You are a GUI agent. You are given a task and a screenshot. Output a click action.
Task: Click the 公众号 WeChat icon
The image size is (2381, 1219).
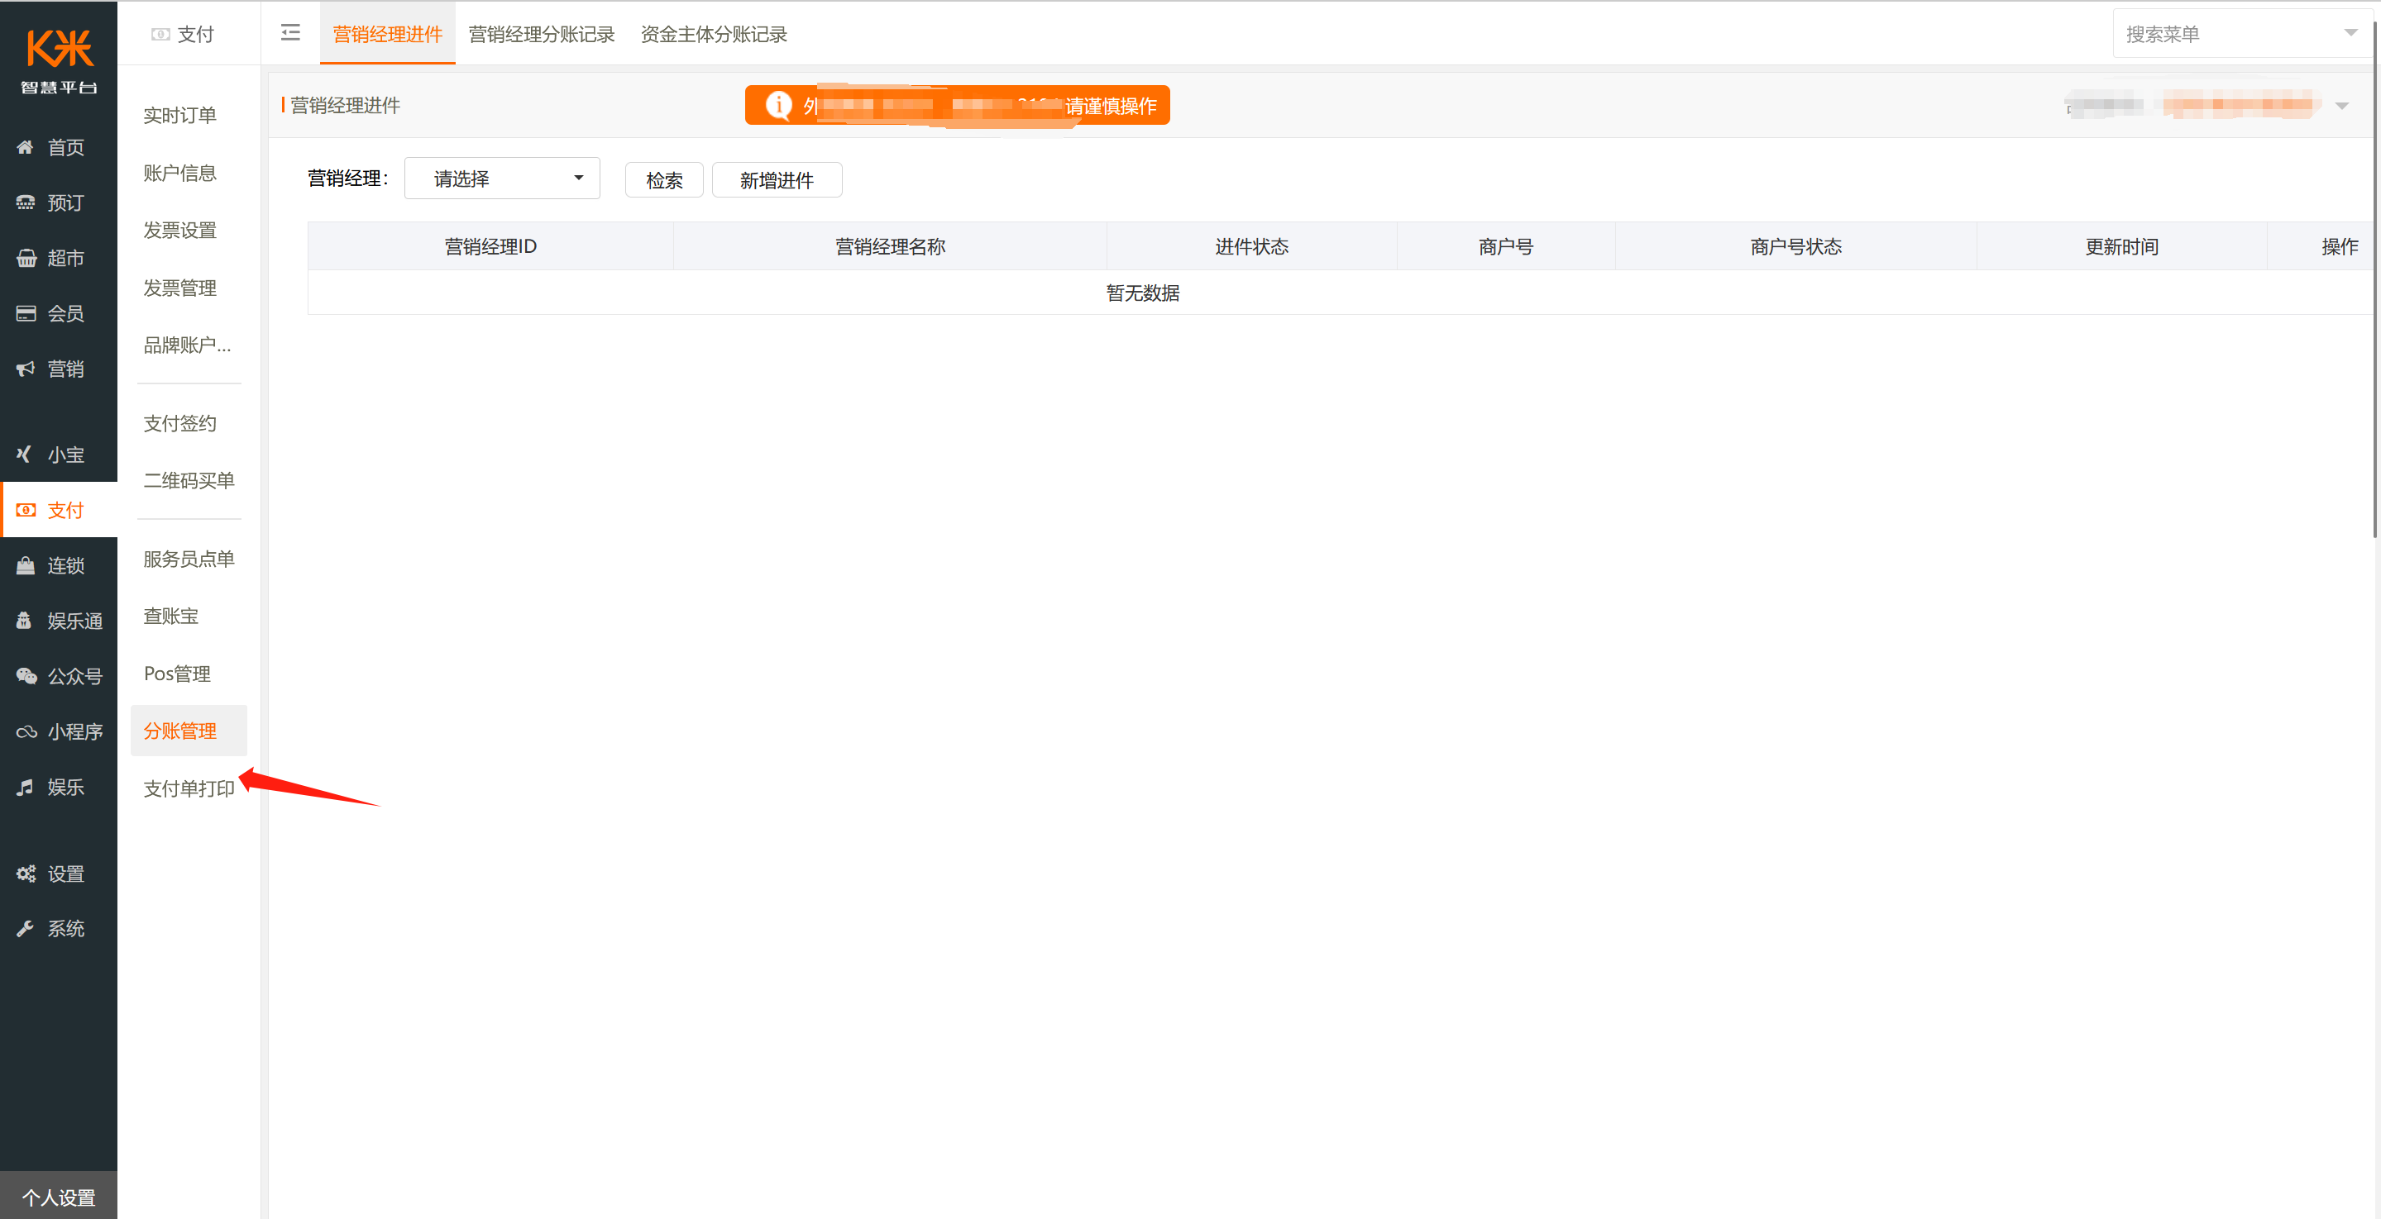25,676
